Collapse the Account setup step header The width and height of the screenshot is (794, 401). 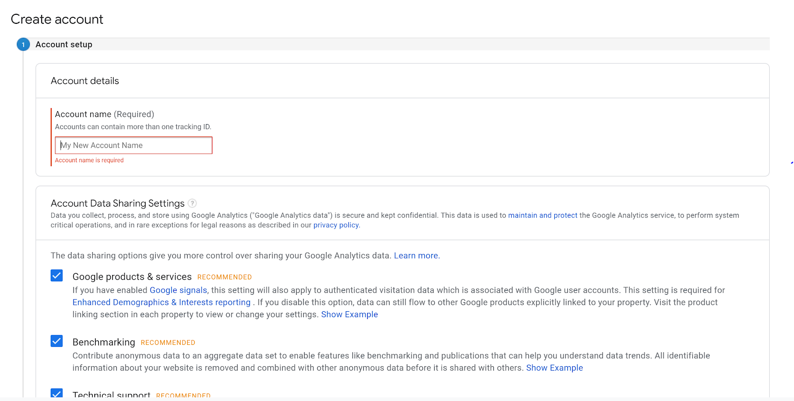[x=64, y=45]
